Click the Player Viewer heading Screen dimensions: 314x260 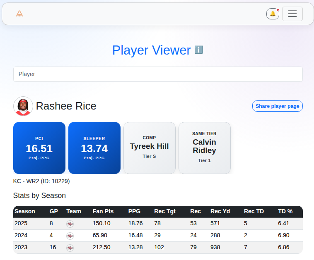pyautogui.click(x=151, y=50)
